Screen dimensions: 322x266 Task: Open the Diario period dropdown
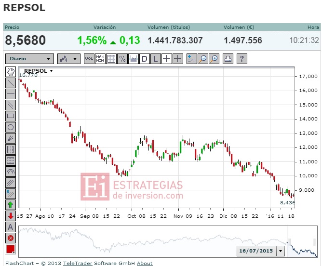(29, 59)
